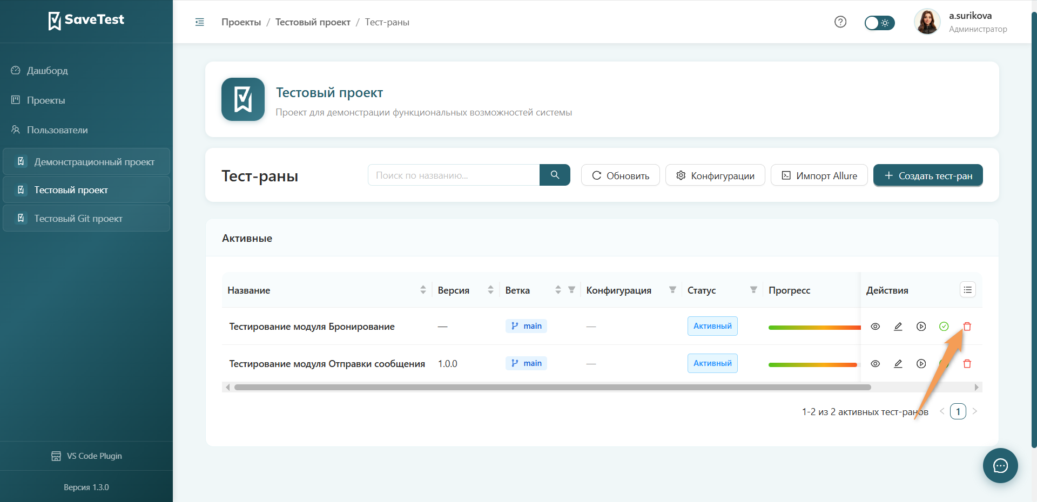This screenshot has height=502, width=1037.
Task: Click the Тестовый проект project logo tile
Action: 243,99
